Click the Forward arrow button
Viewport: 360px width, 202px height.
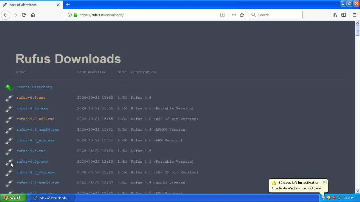pos(15,15)
